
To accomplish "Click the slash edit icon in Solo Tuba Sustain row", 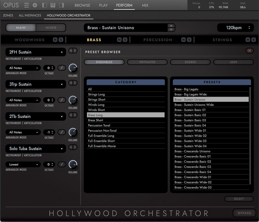I will pyautogui.click(x=62, y=165).
